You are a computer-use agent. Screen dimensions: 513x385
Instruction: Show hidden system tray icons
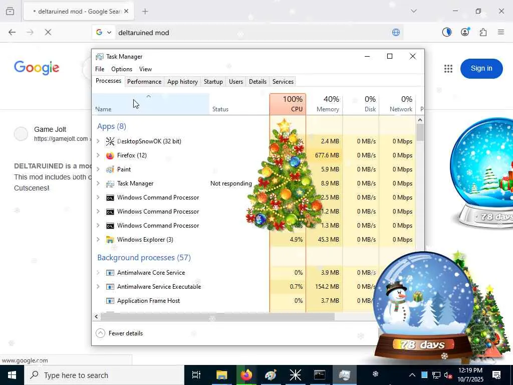tap(412, 375)
